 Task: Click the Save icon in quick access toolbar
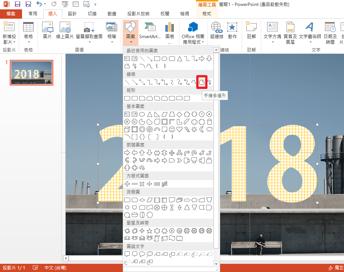tap(18, 4)
